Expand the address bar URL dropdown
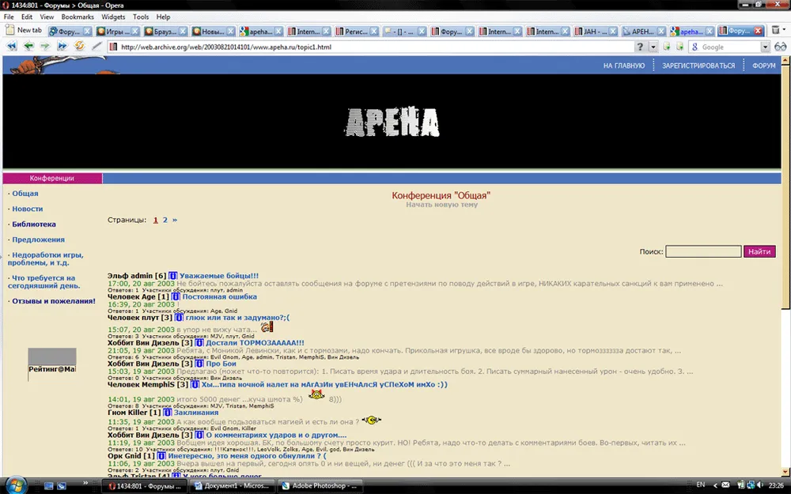 click(653, 47)
